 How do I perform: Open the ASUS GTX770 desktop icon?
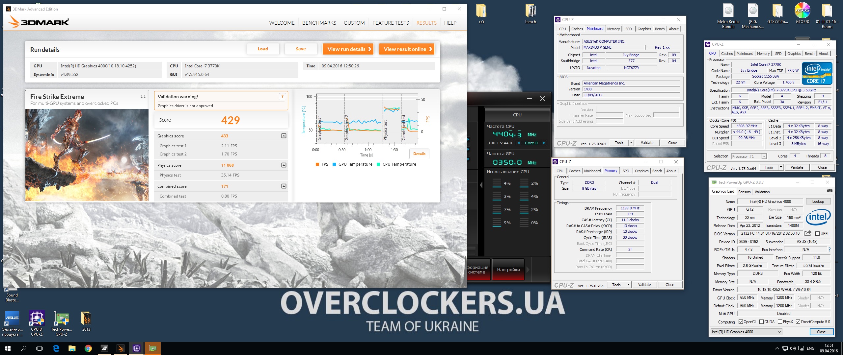coord(802,14)
